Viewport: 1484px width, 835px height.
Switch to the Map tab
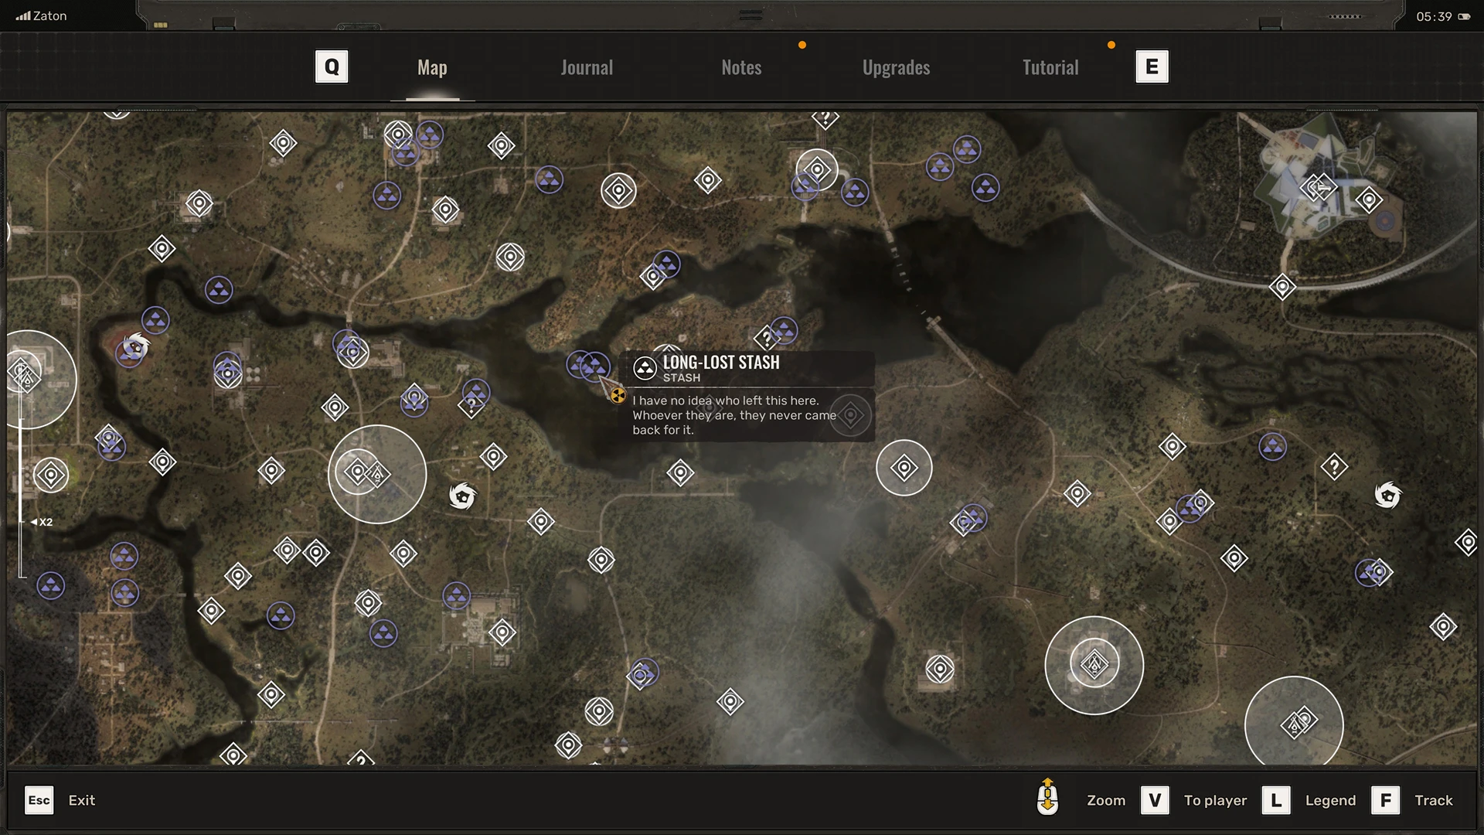click(432, 68)
